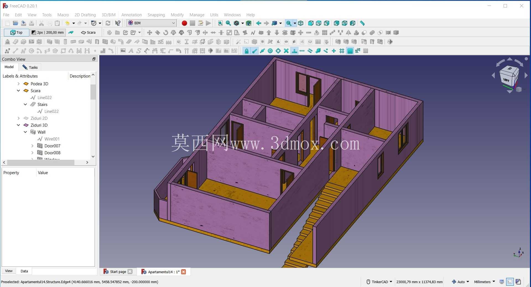The width and height of the screenshot is (531, 287).
Task: Click the model tree horizontal scrollbar
Action: point(41,163)
